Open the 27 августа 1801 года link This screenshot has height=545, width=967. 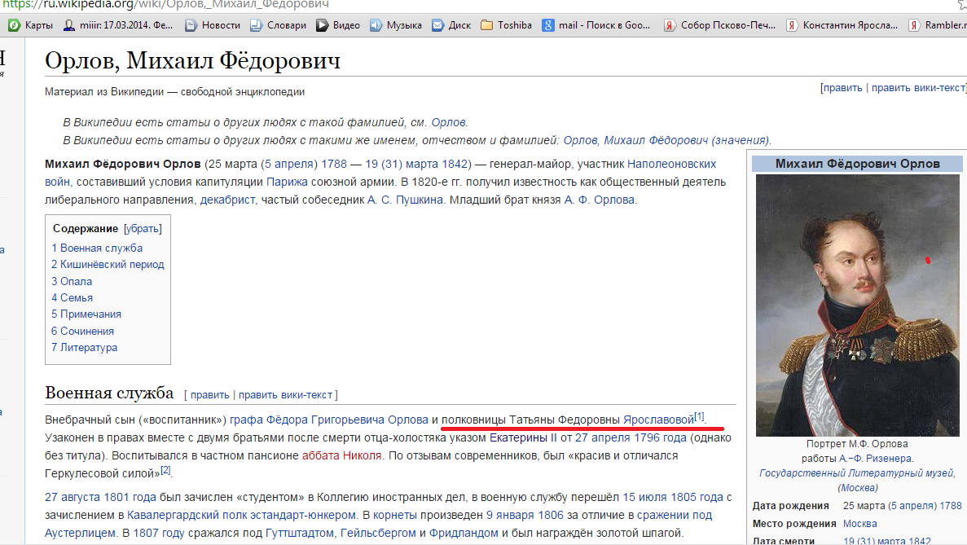pos(100,497)
